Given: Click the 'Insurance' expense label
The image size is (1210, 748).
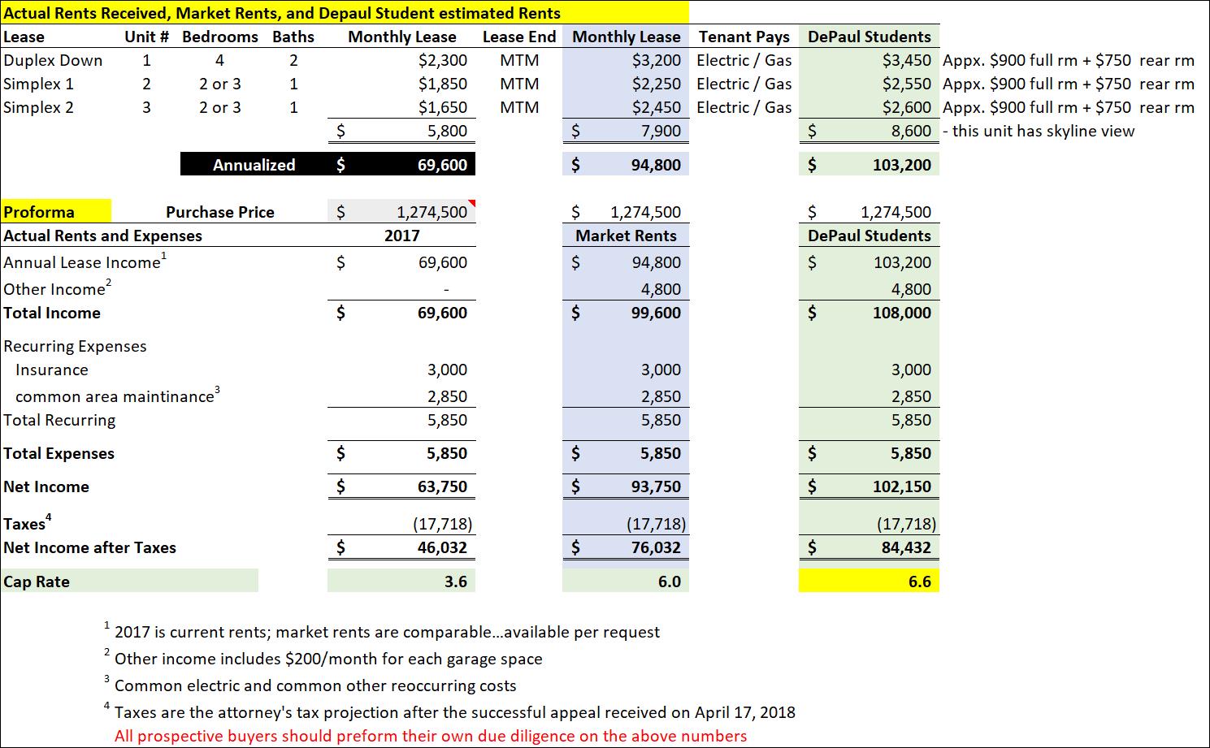Looking at the screenshot, I should click(51, 370).
